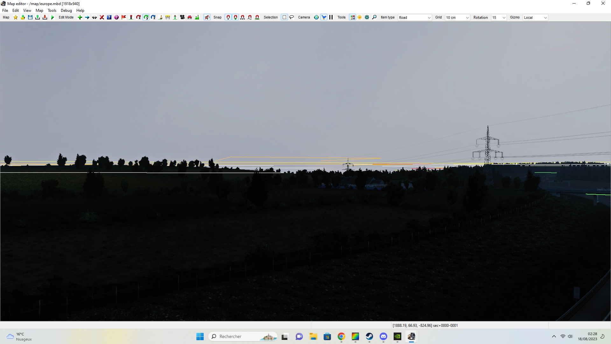
Task: Toggle rotation around Y axis button
Action: click(x=146, y=18)
